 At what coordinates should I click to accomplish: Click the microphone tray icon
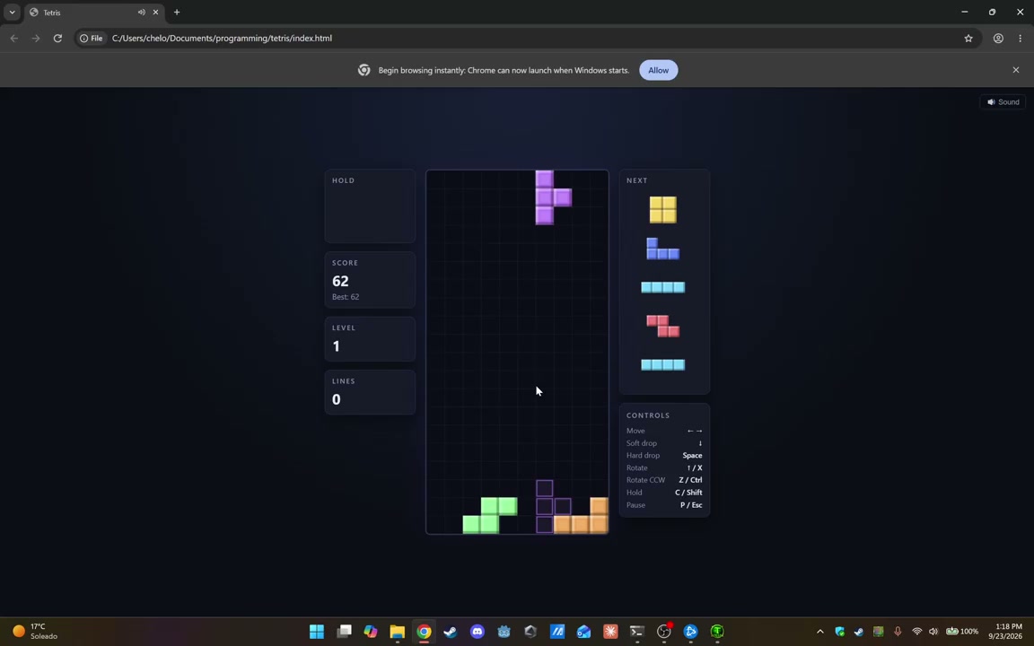[898, 632]
